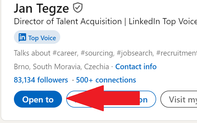Open the 500+ connections link

[x=106, y=80]
